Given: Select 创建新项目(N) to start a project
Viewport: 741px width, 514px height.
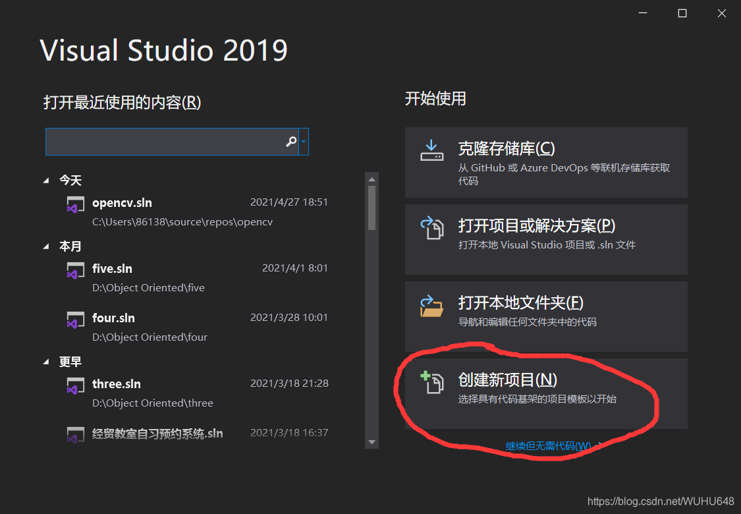Looking at the screenshot, I should pyautogui.click(x=546, y=393).
